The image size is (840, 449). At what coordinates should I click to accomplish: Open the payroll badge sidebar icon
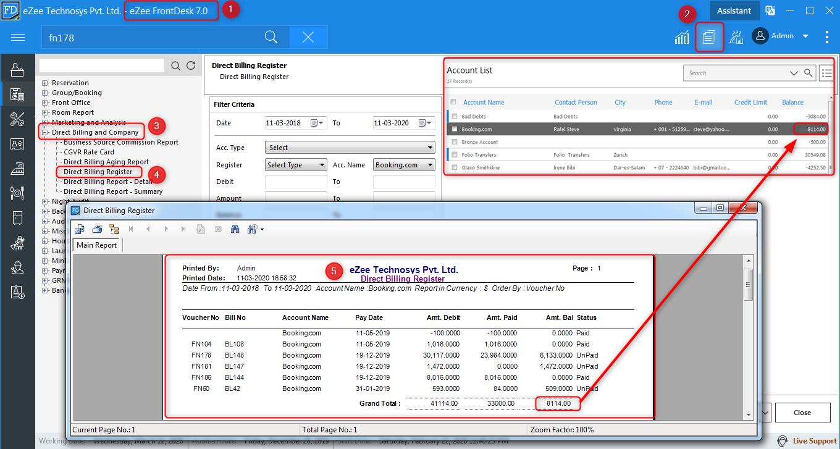click(17, 292)
